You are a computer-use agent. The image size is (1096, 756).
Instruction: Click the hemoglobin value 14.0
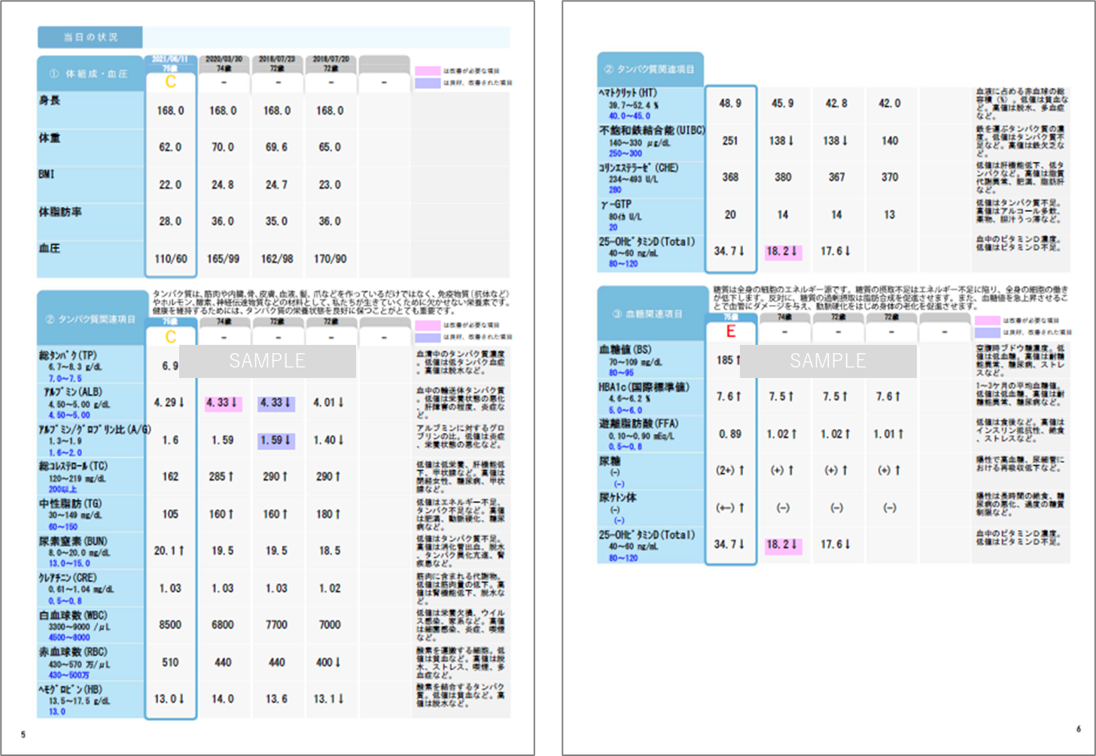223,699
